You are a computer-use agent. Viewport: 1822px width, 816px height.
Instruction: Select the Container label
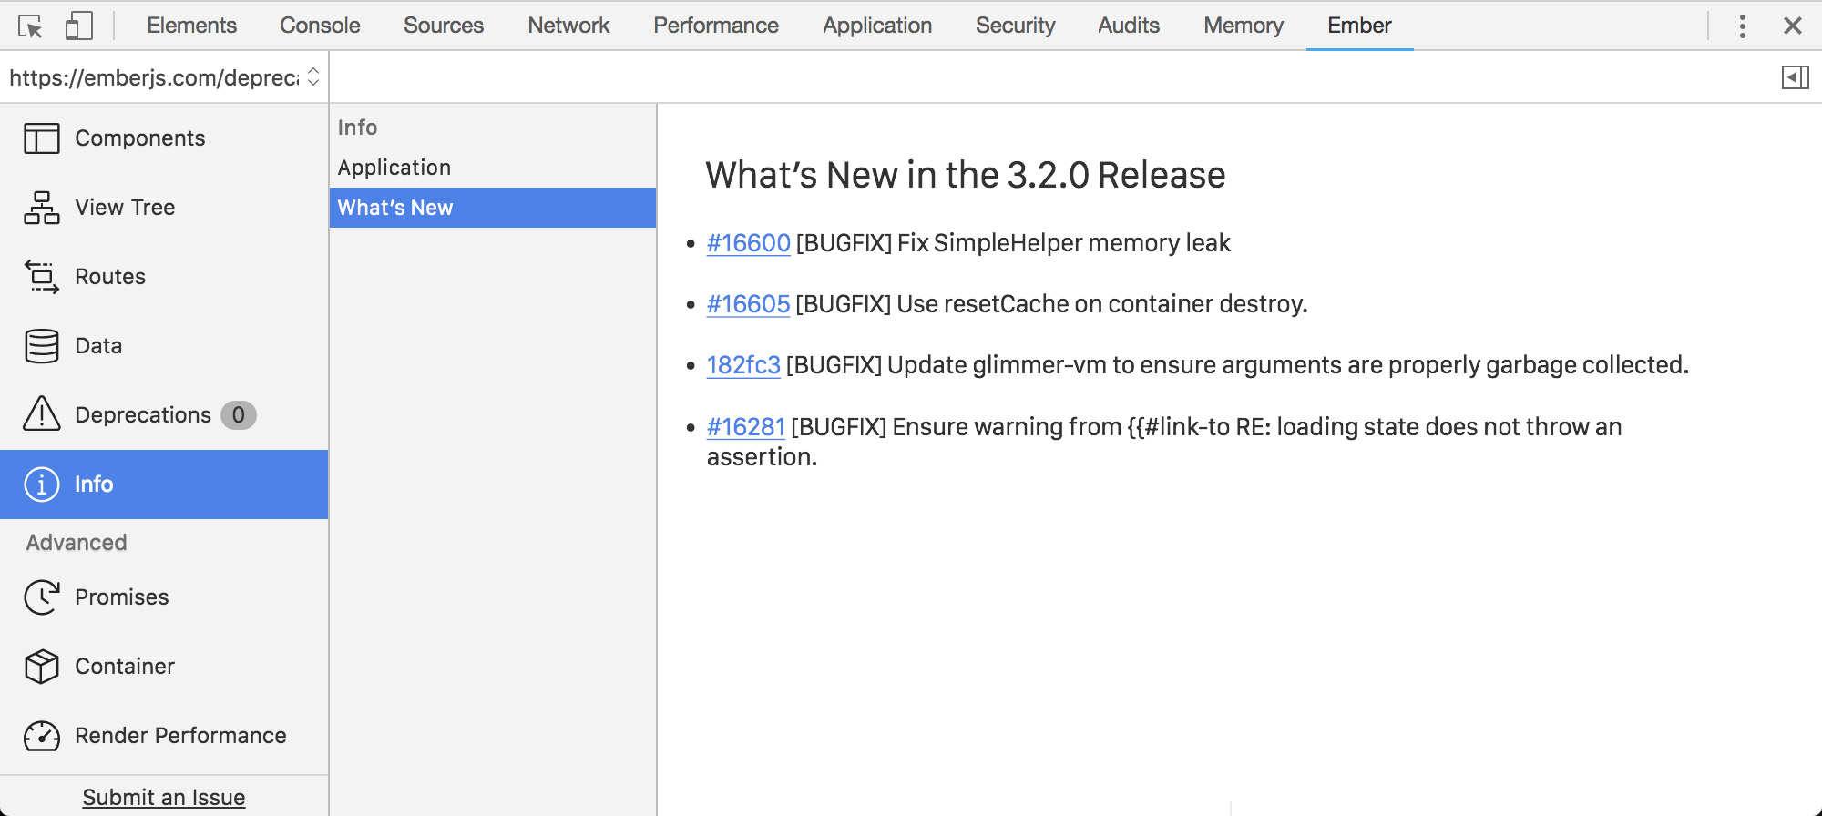[125, 667]
